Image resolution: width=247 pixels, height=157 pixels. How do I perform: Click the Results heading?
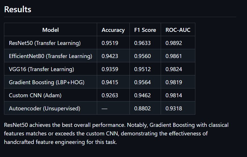[18, 9]
